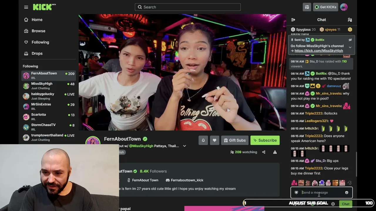Open danwuu username in chat
This screenshot has width=376, height=211.
pos(333,86)
